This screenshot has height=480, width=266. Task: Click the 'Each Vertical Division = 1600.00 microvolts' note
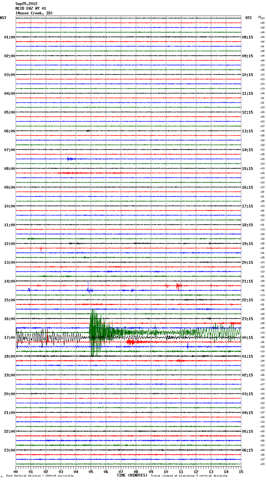pyautogui.click(x=40, y=476)
